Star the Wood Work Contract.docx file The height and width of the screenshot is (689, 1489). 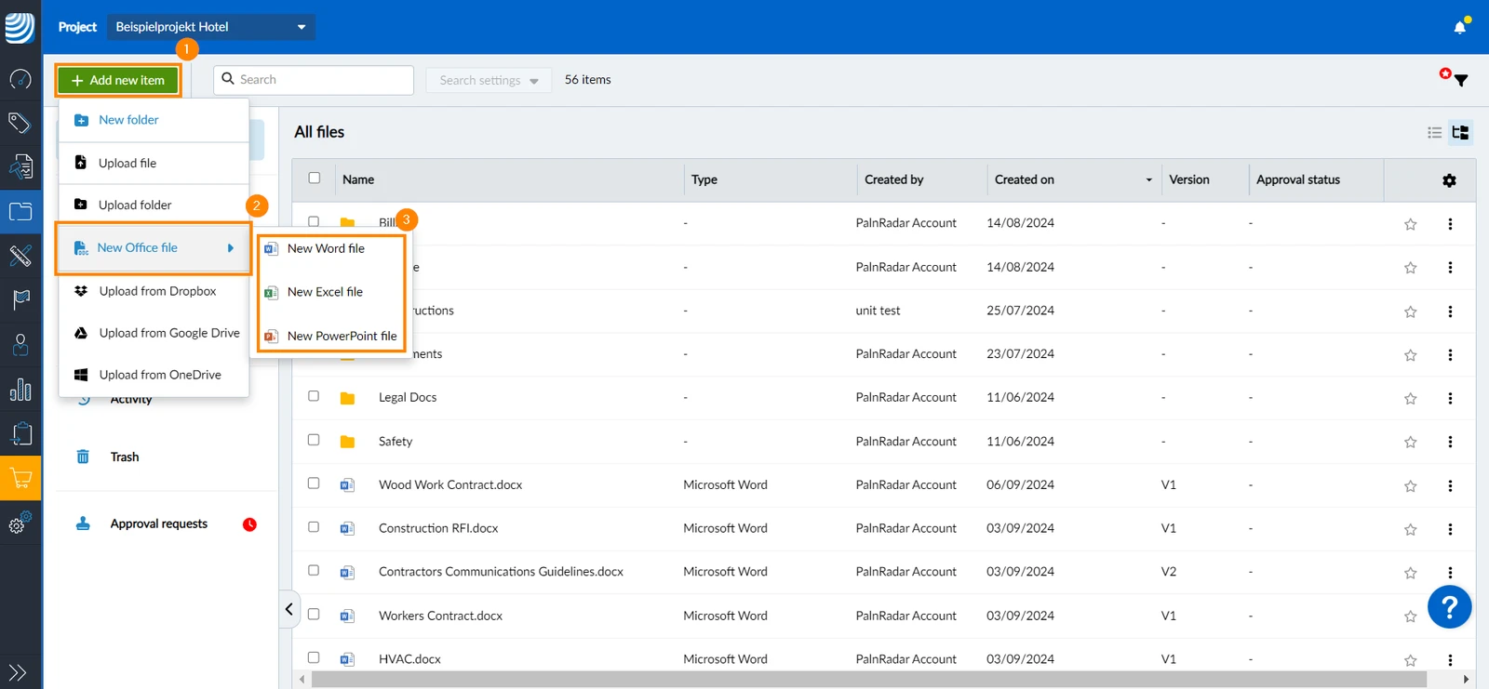pos(1411,486)
